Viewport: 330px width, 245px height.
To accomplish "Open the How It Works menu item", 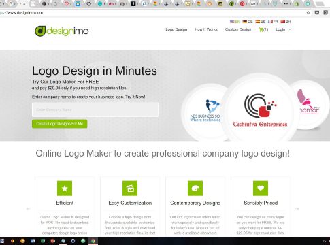I will [x=206, y=29].
